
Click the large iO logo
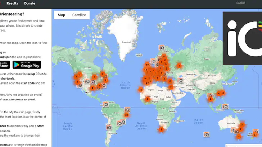pos(243,38)
